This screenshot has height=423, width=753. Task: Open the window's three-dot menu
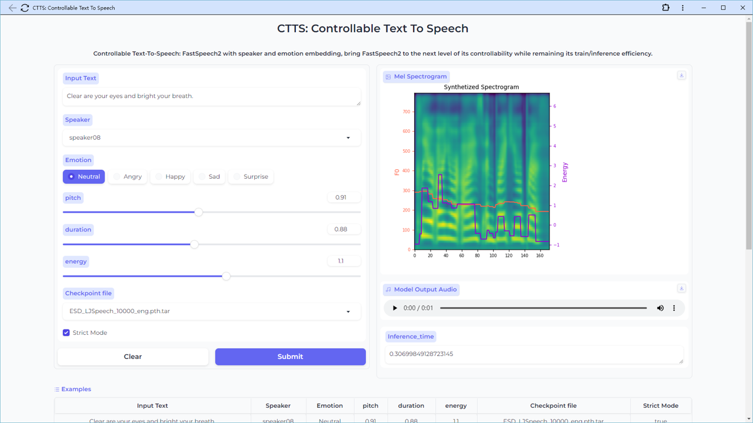[682, 8]
